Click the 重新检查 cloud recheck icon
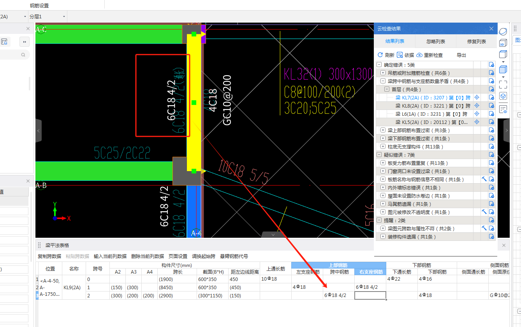The height and width of the screenshot is (327, 521). 419,55
